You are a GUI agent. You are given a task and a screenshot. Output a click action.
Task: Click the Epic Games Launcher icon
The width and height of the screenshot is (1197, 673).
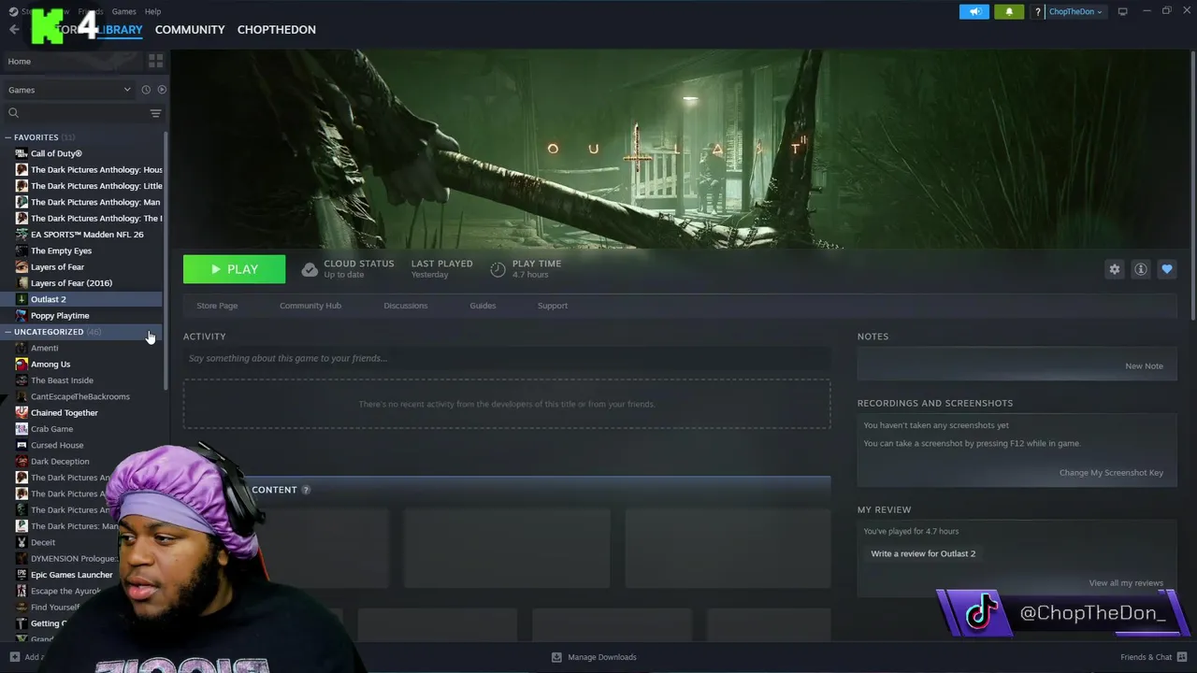pyautogui.click(x=22, y=575)
